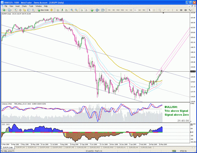The image size is (197, 153).
Task: Select the H1 timeframe
Action: coord(127,10)
